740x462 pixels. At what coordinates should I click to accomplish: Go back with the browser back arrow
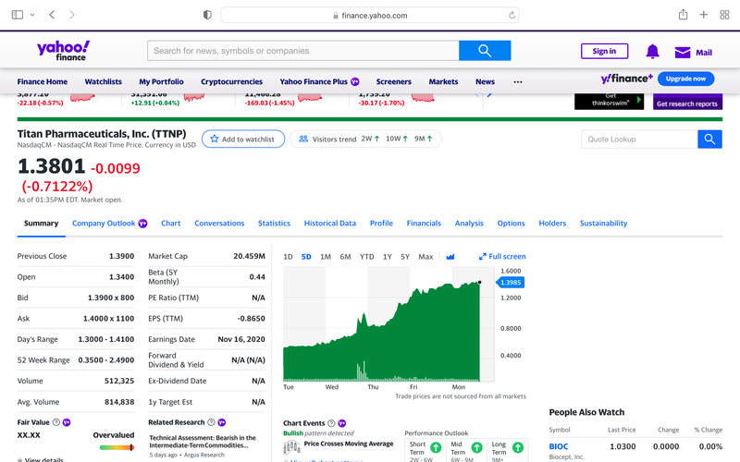tap(52, 15)
